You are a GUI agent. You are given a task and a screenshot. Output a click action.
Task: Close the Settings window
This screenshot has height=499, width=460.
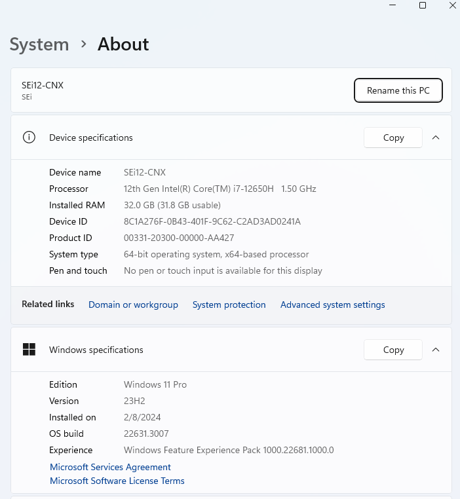tap(453, 5)
